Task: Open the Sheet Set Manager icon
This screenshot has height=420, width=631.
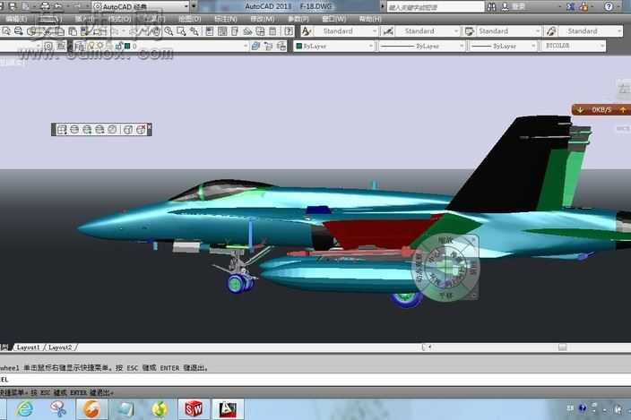Action: pyautogui.click(x=248, y=31)
